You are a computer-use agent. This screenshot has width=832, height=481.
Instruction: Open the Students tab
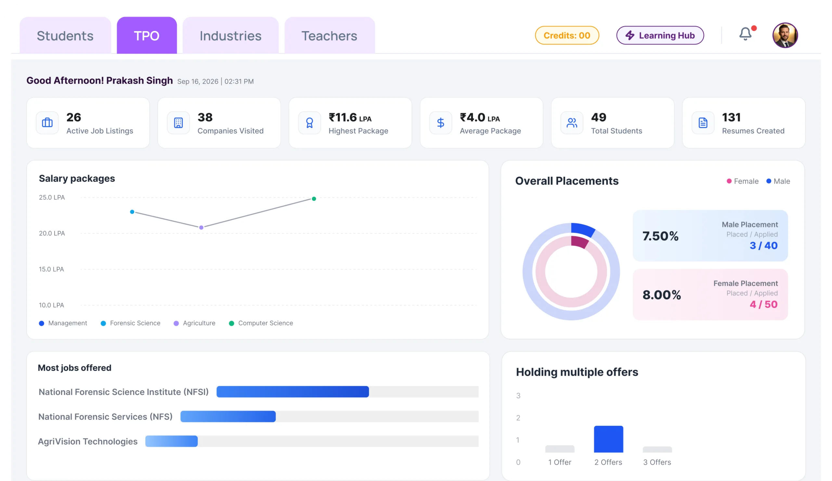[x=65, y=35]
